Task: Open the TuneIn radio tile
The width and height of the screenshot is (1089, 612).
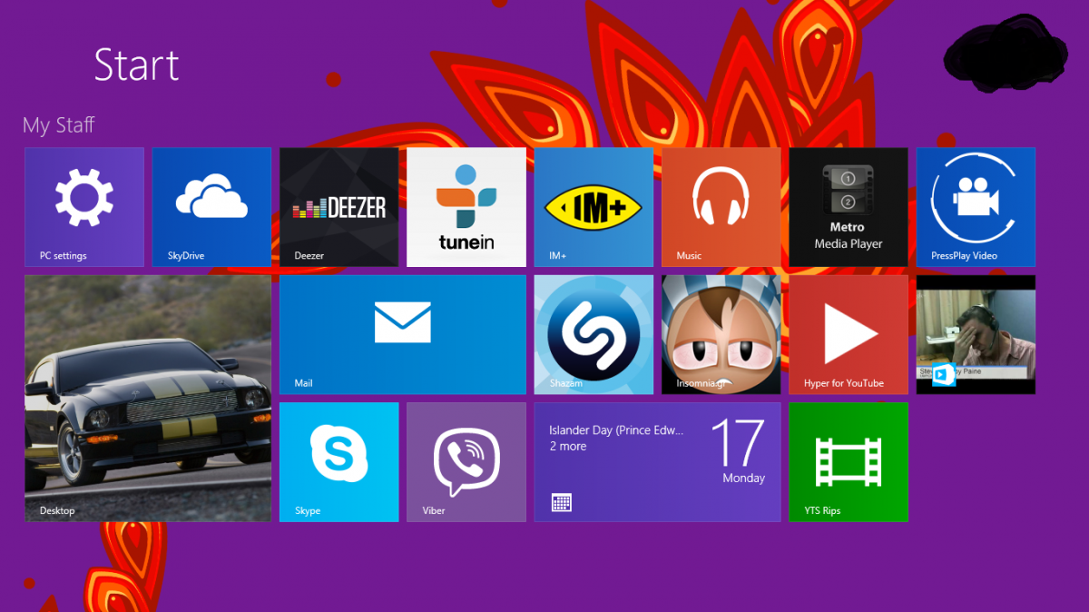Action: click(466, 207)
